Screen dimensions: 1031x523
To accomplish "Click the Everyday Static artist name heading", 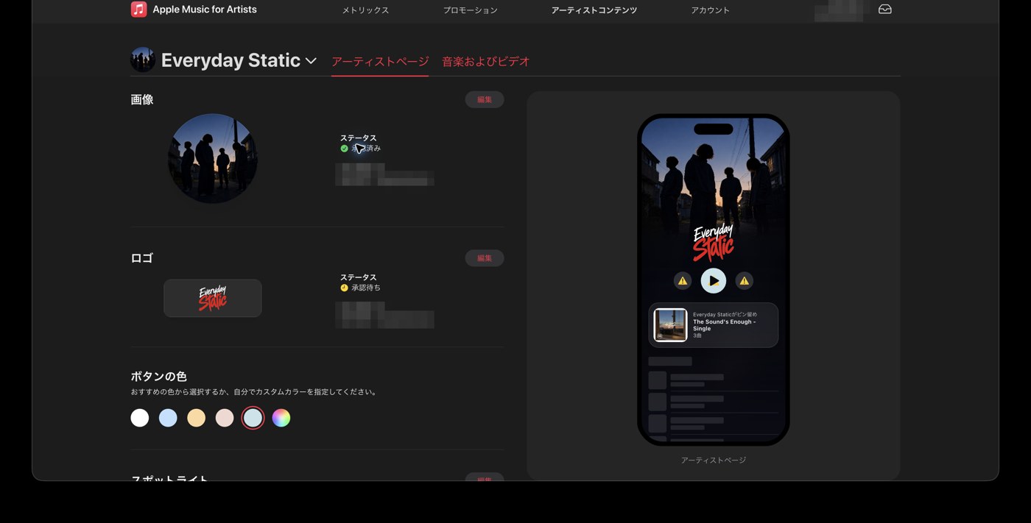I will point(231,60).
